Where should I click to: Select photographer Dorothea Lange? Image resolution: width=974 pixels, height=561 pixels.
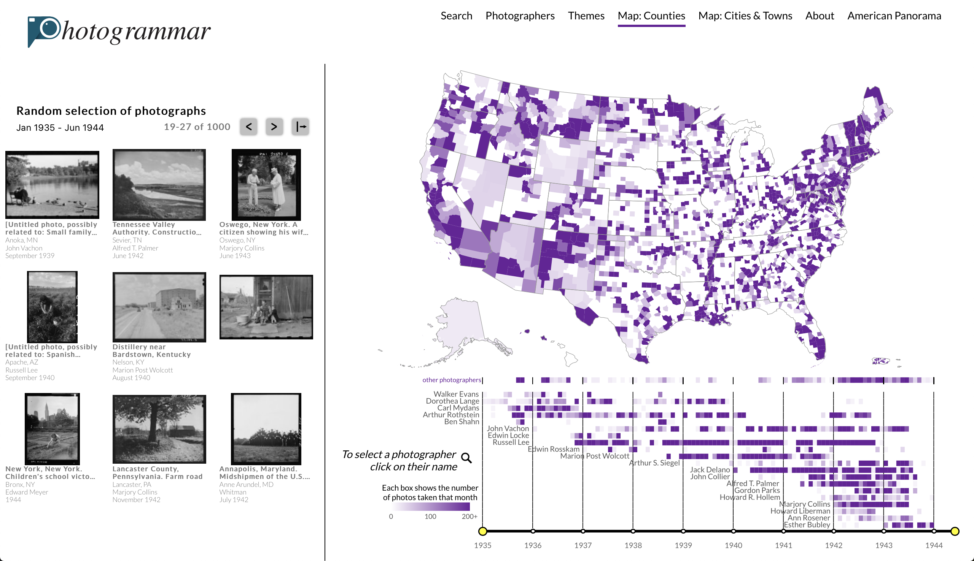click(452, 401)
